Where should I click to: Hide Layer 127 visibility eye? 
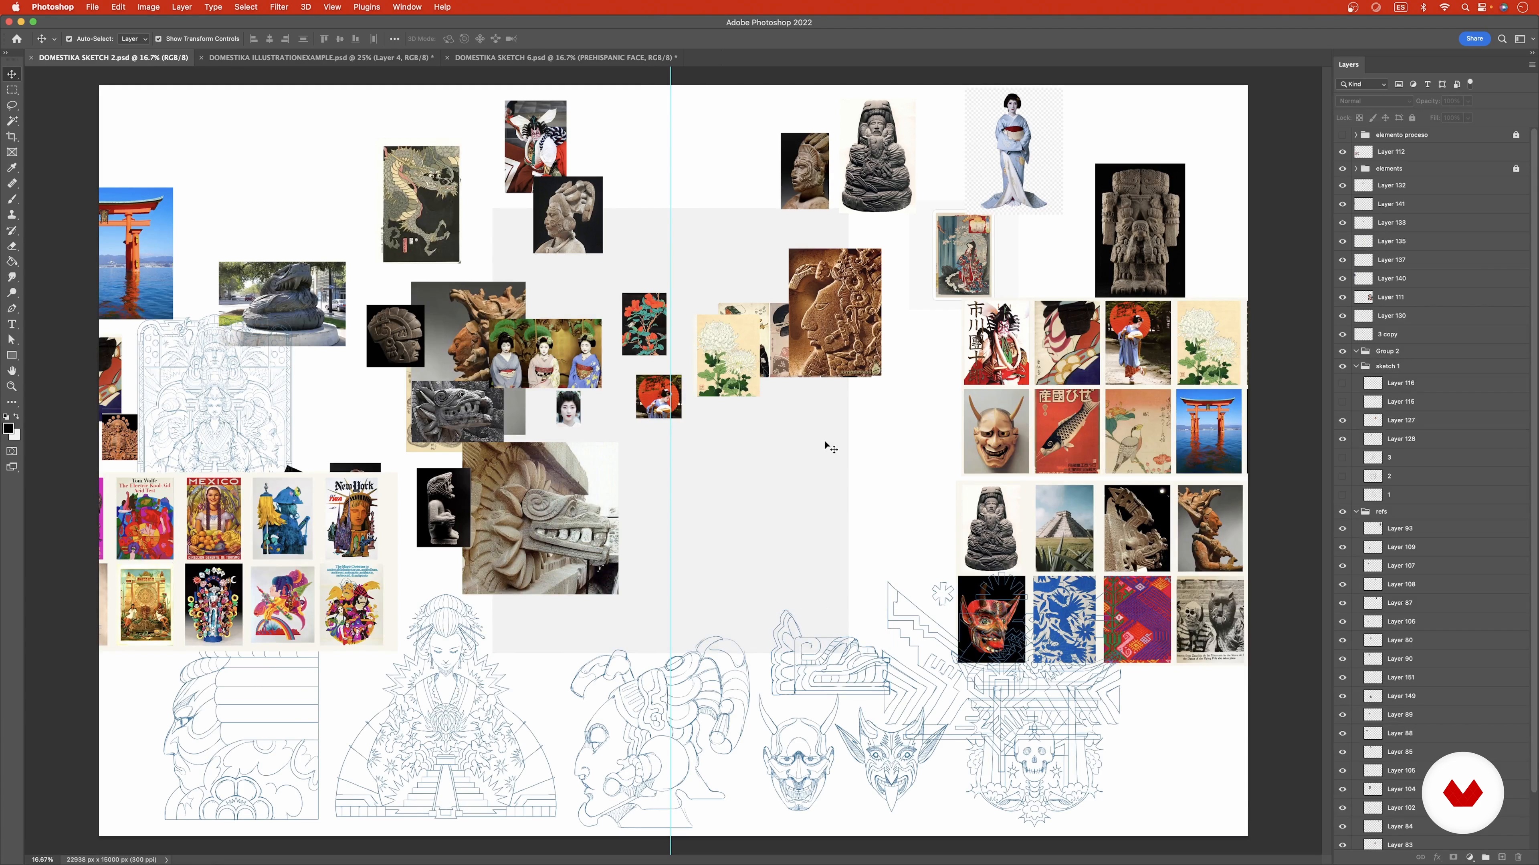coord(1343,420)
